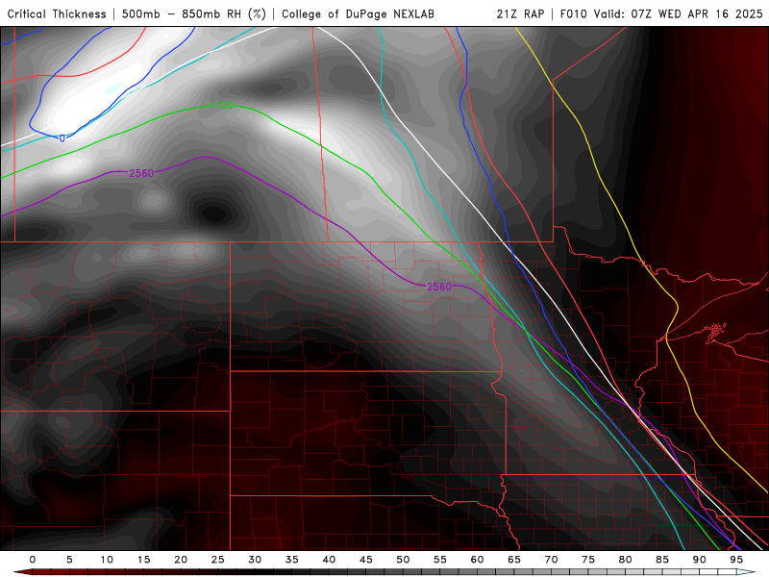This screenshot has width=769, height=577.
Task: Click the purple "2560" label over the county grid
Action: point(439,287)
